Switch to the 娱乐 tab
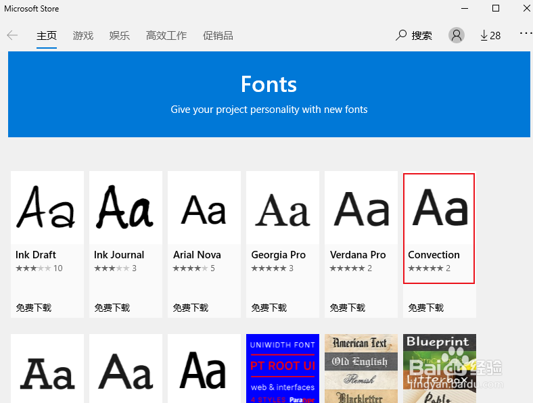Screen dimensions: 533x403 pyautogui.click(x=119, y=36)
